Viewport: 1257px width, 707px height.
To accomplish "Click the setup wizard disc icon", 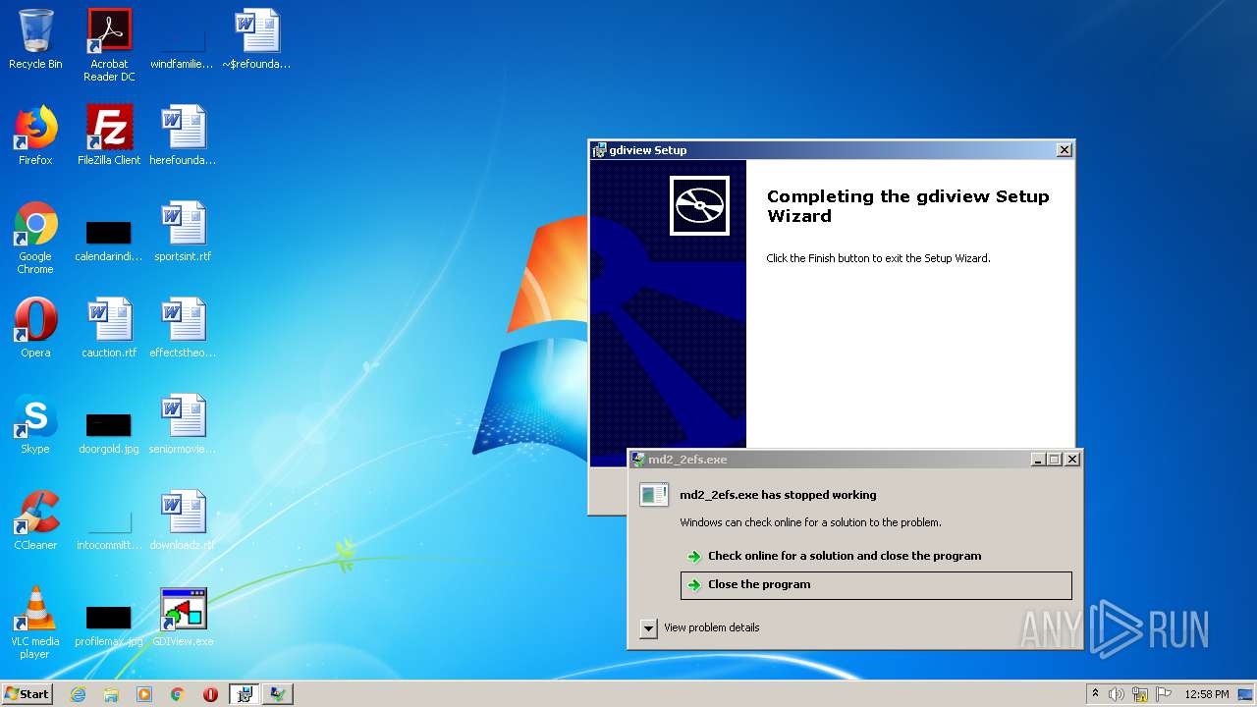I will click(x=699, y=206).
